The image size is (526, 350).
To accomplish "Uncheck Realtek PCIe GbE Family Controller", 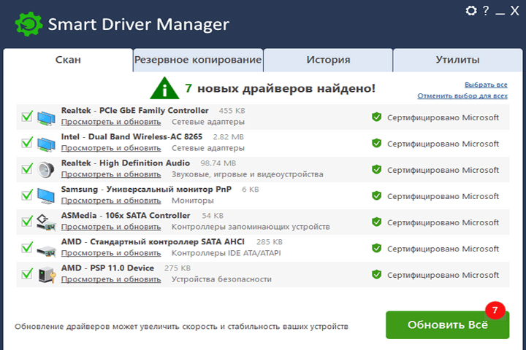I will pyautogui.click(x=27, y=116).
